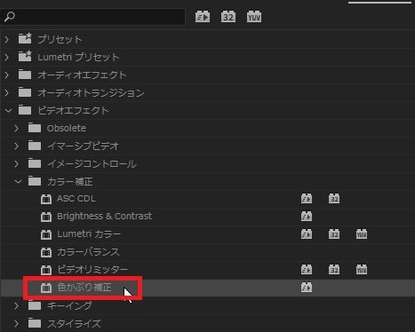Expand the オーディオエフェクト folder chevron
The image size is (415, 332).
7,75
